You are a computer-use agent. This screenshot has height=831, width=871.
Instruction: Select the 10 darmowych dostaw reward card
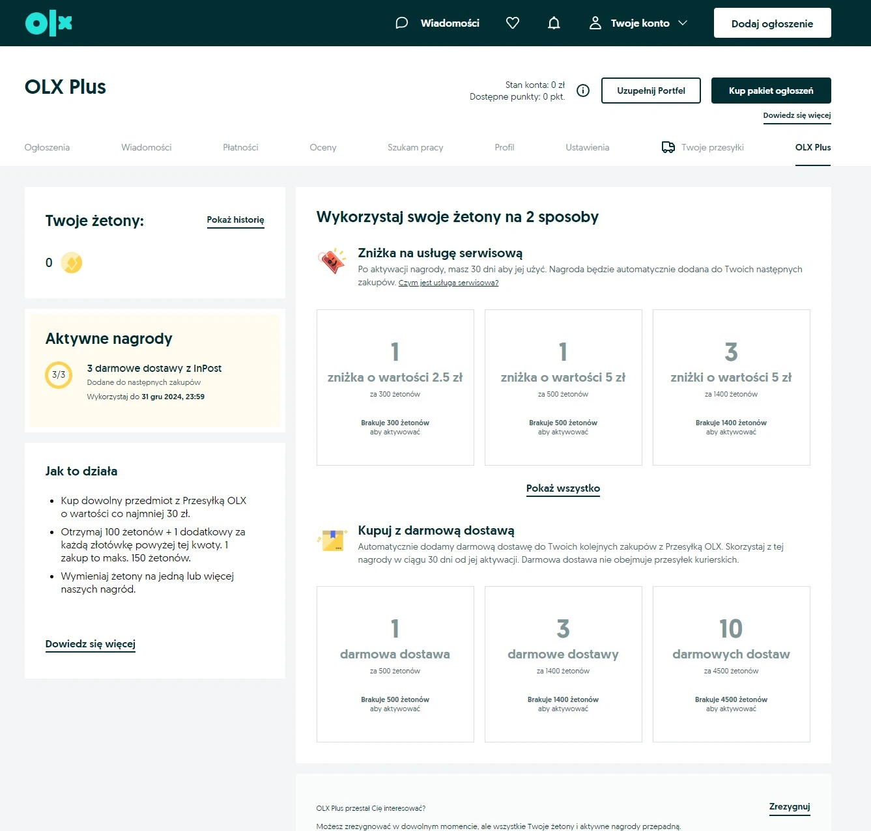point(731,664)
